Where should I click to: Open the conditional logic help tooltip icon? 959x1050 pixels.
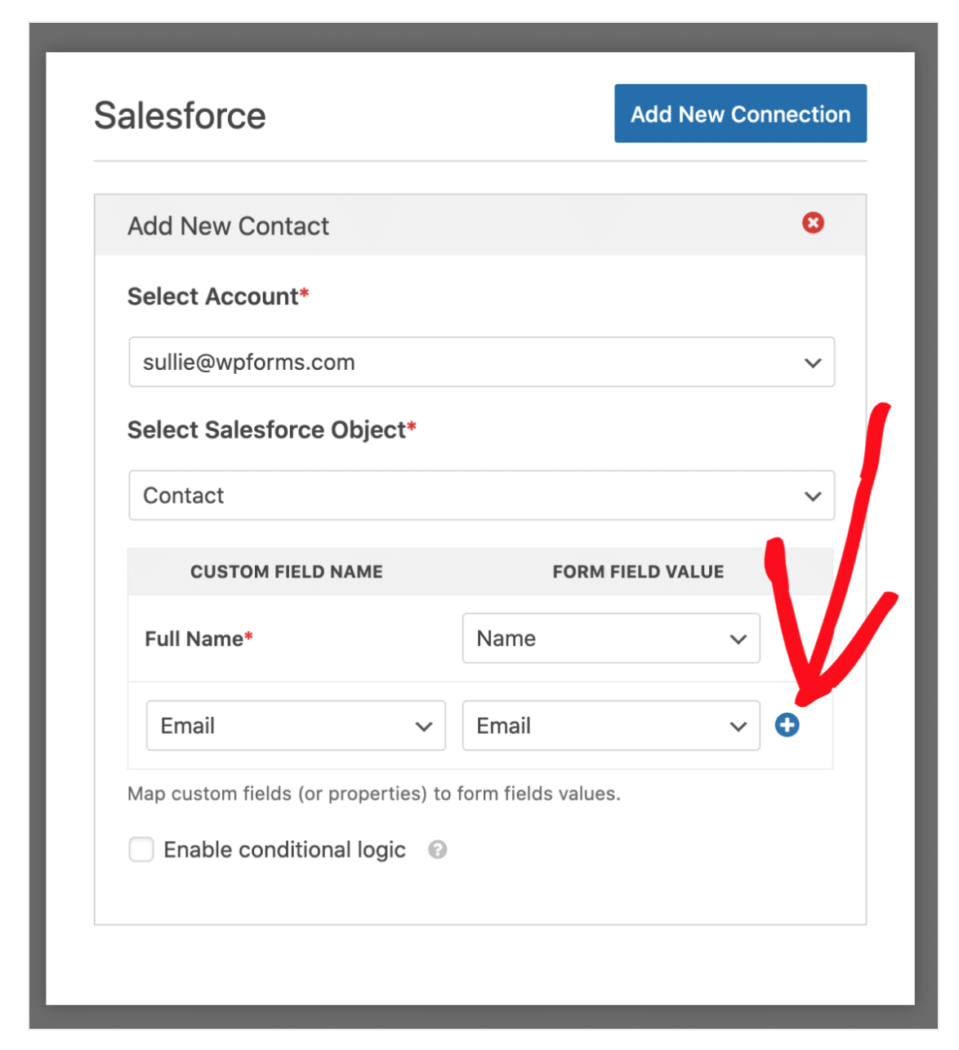pyautogui.click(x=438, y=850)
